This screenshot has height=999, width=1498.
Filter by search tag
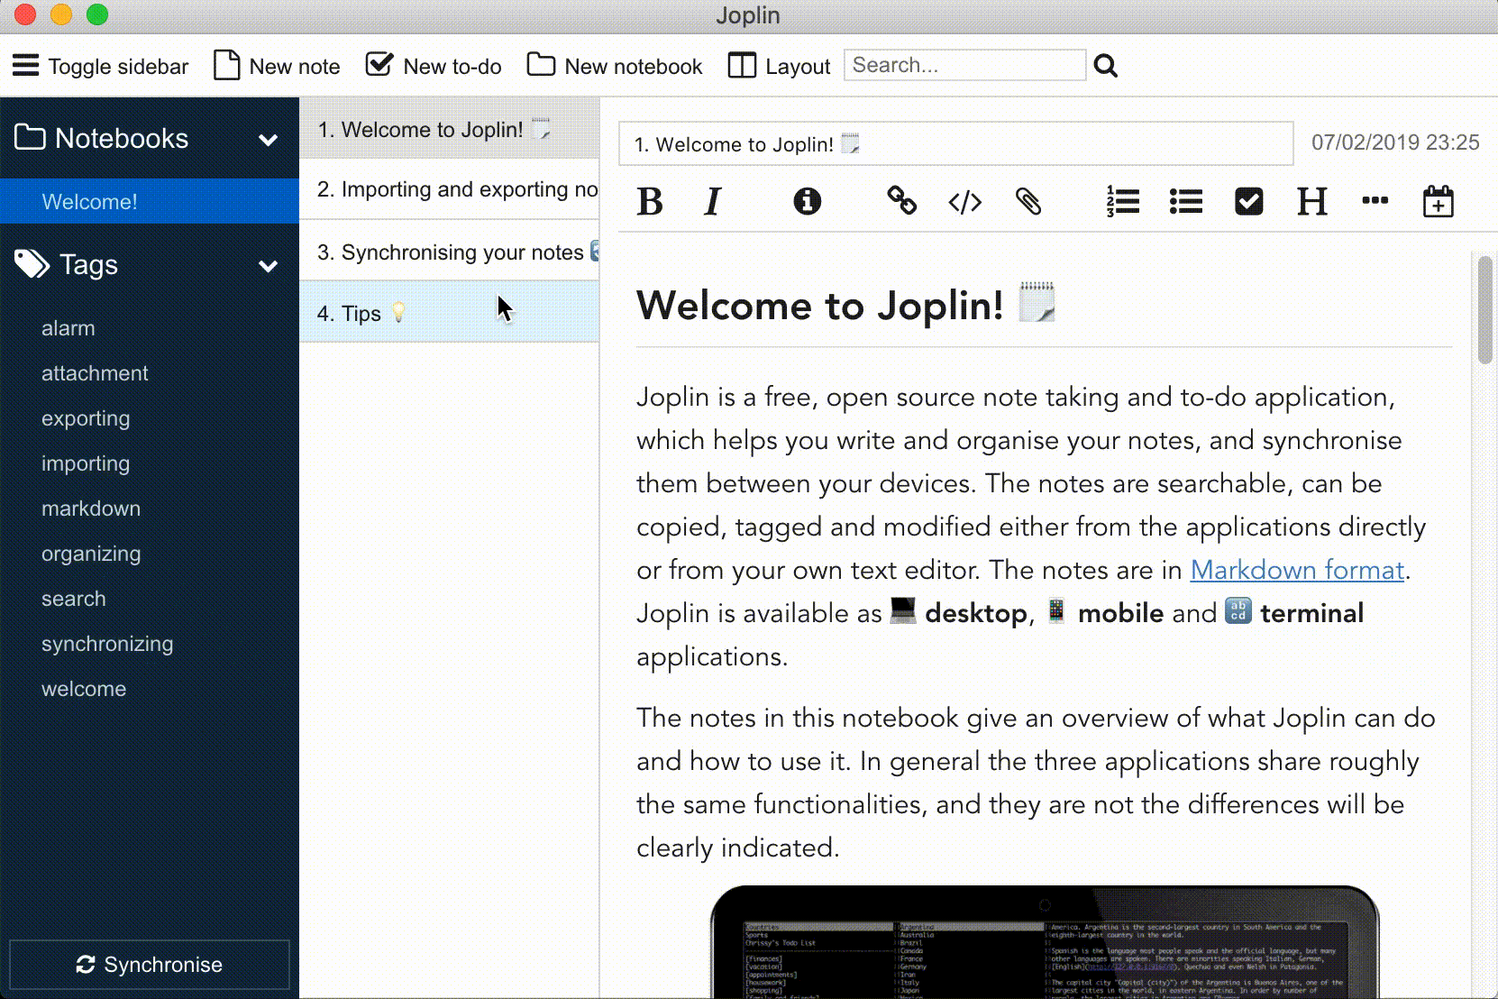click(x=73, y=599)
